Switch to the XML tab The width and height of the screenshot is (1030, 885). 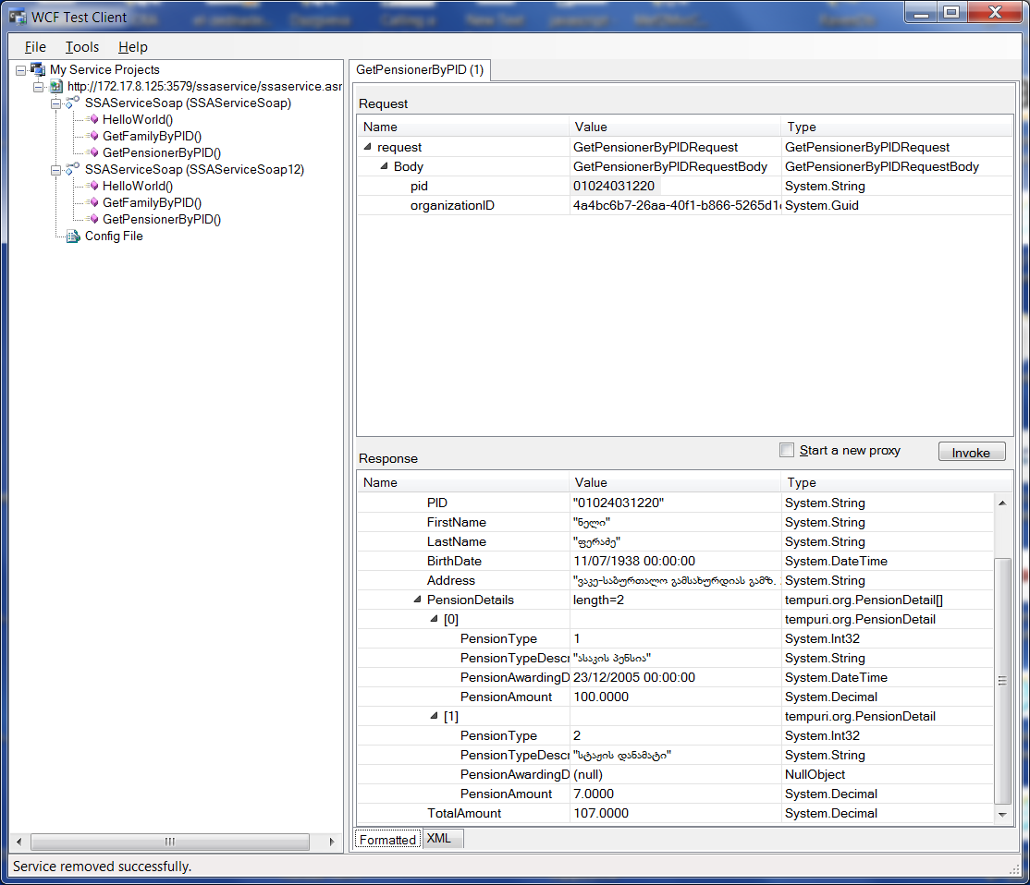tap(439, 839)
